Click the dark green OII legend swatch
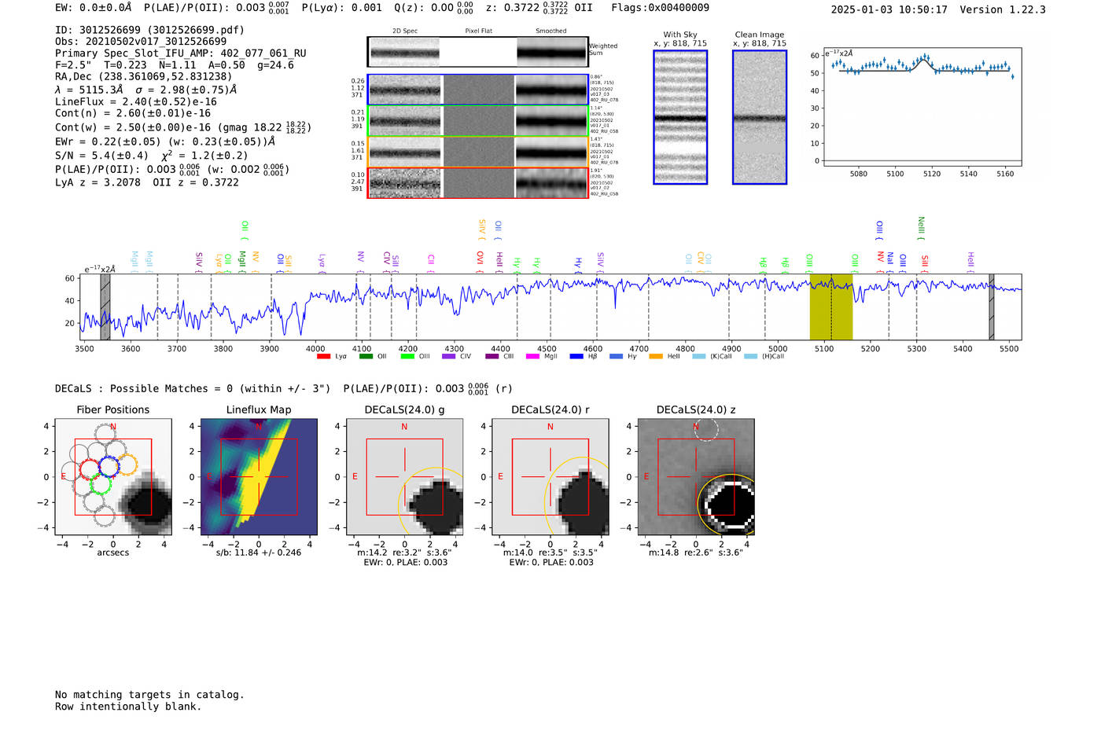The width and height of the screenshot is (1101, 749). tap(366, 357)
